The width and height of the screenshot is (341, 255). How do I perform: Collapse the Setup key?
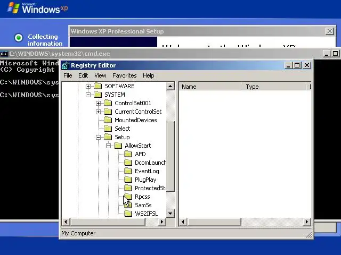click(x=98, y=137)
